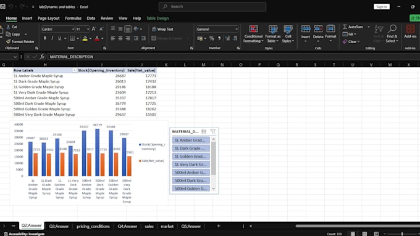This screenshot has height=236, width=420.
Task: Click the Sign in button
Action: pos(382,7)
